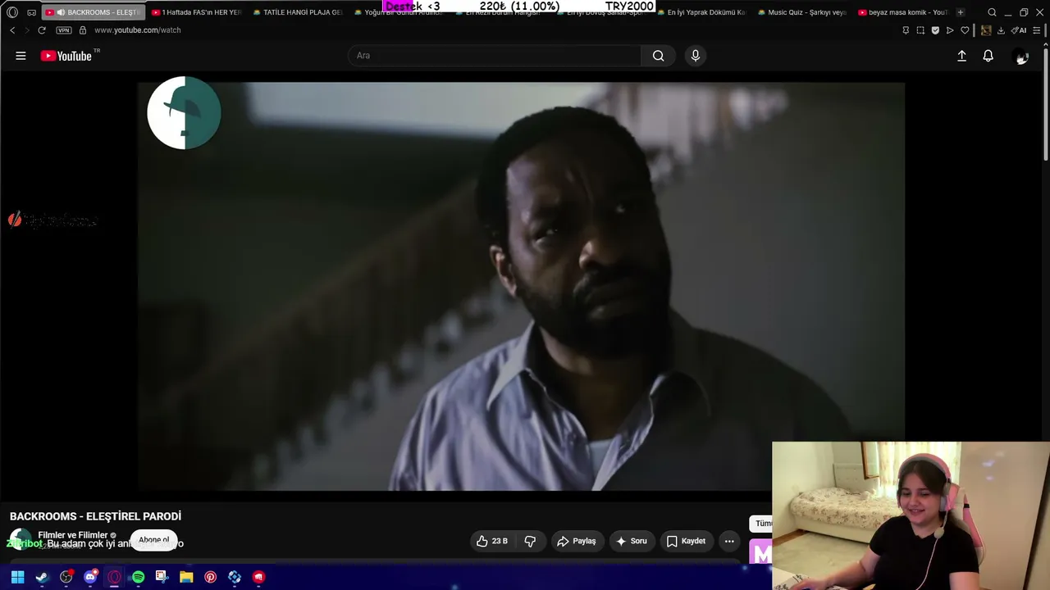Open the browser downloads icon
This screenshot has height=590, width=1050.
coord(1001,30)
